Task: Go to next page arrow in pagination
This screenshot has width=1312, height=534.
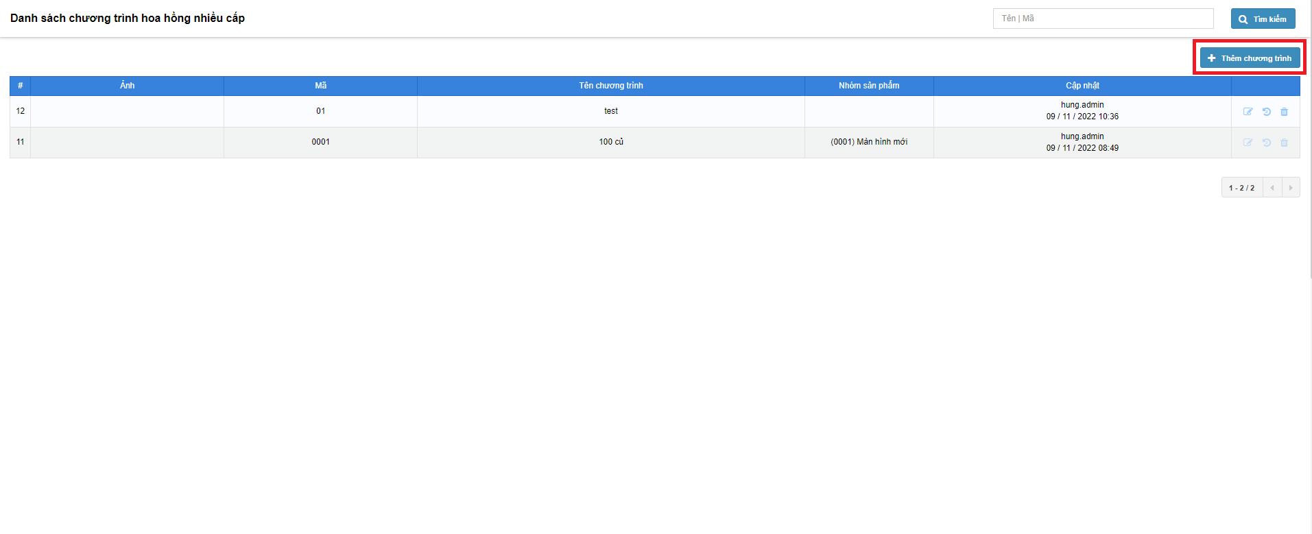Action: (1290, 188)
